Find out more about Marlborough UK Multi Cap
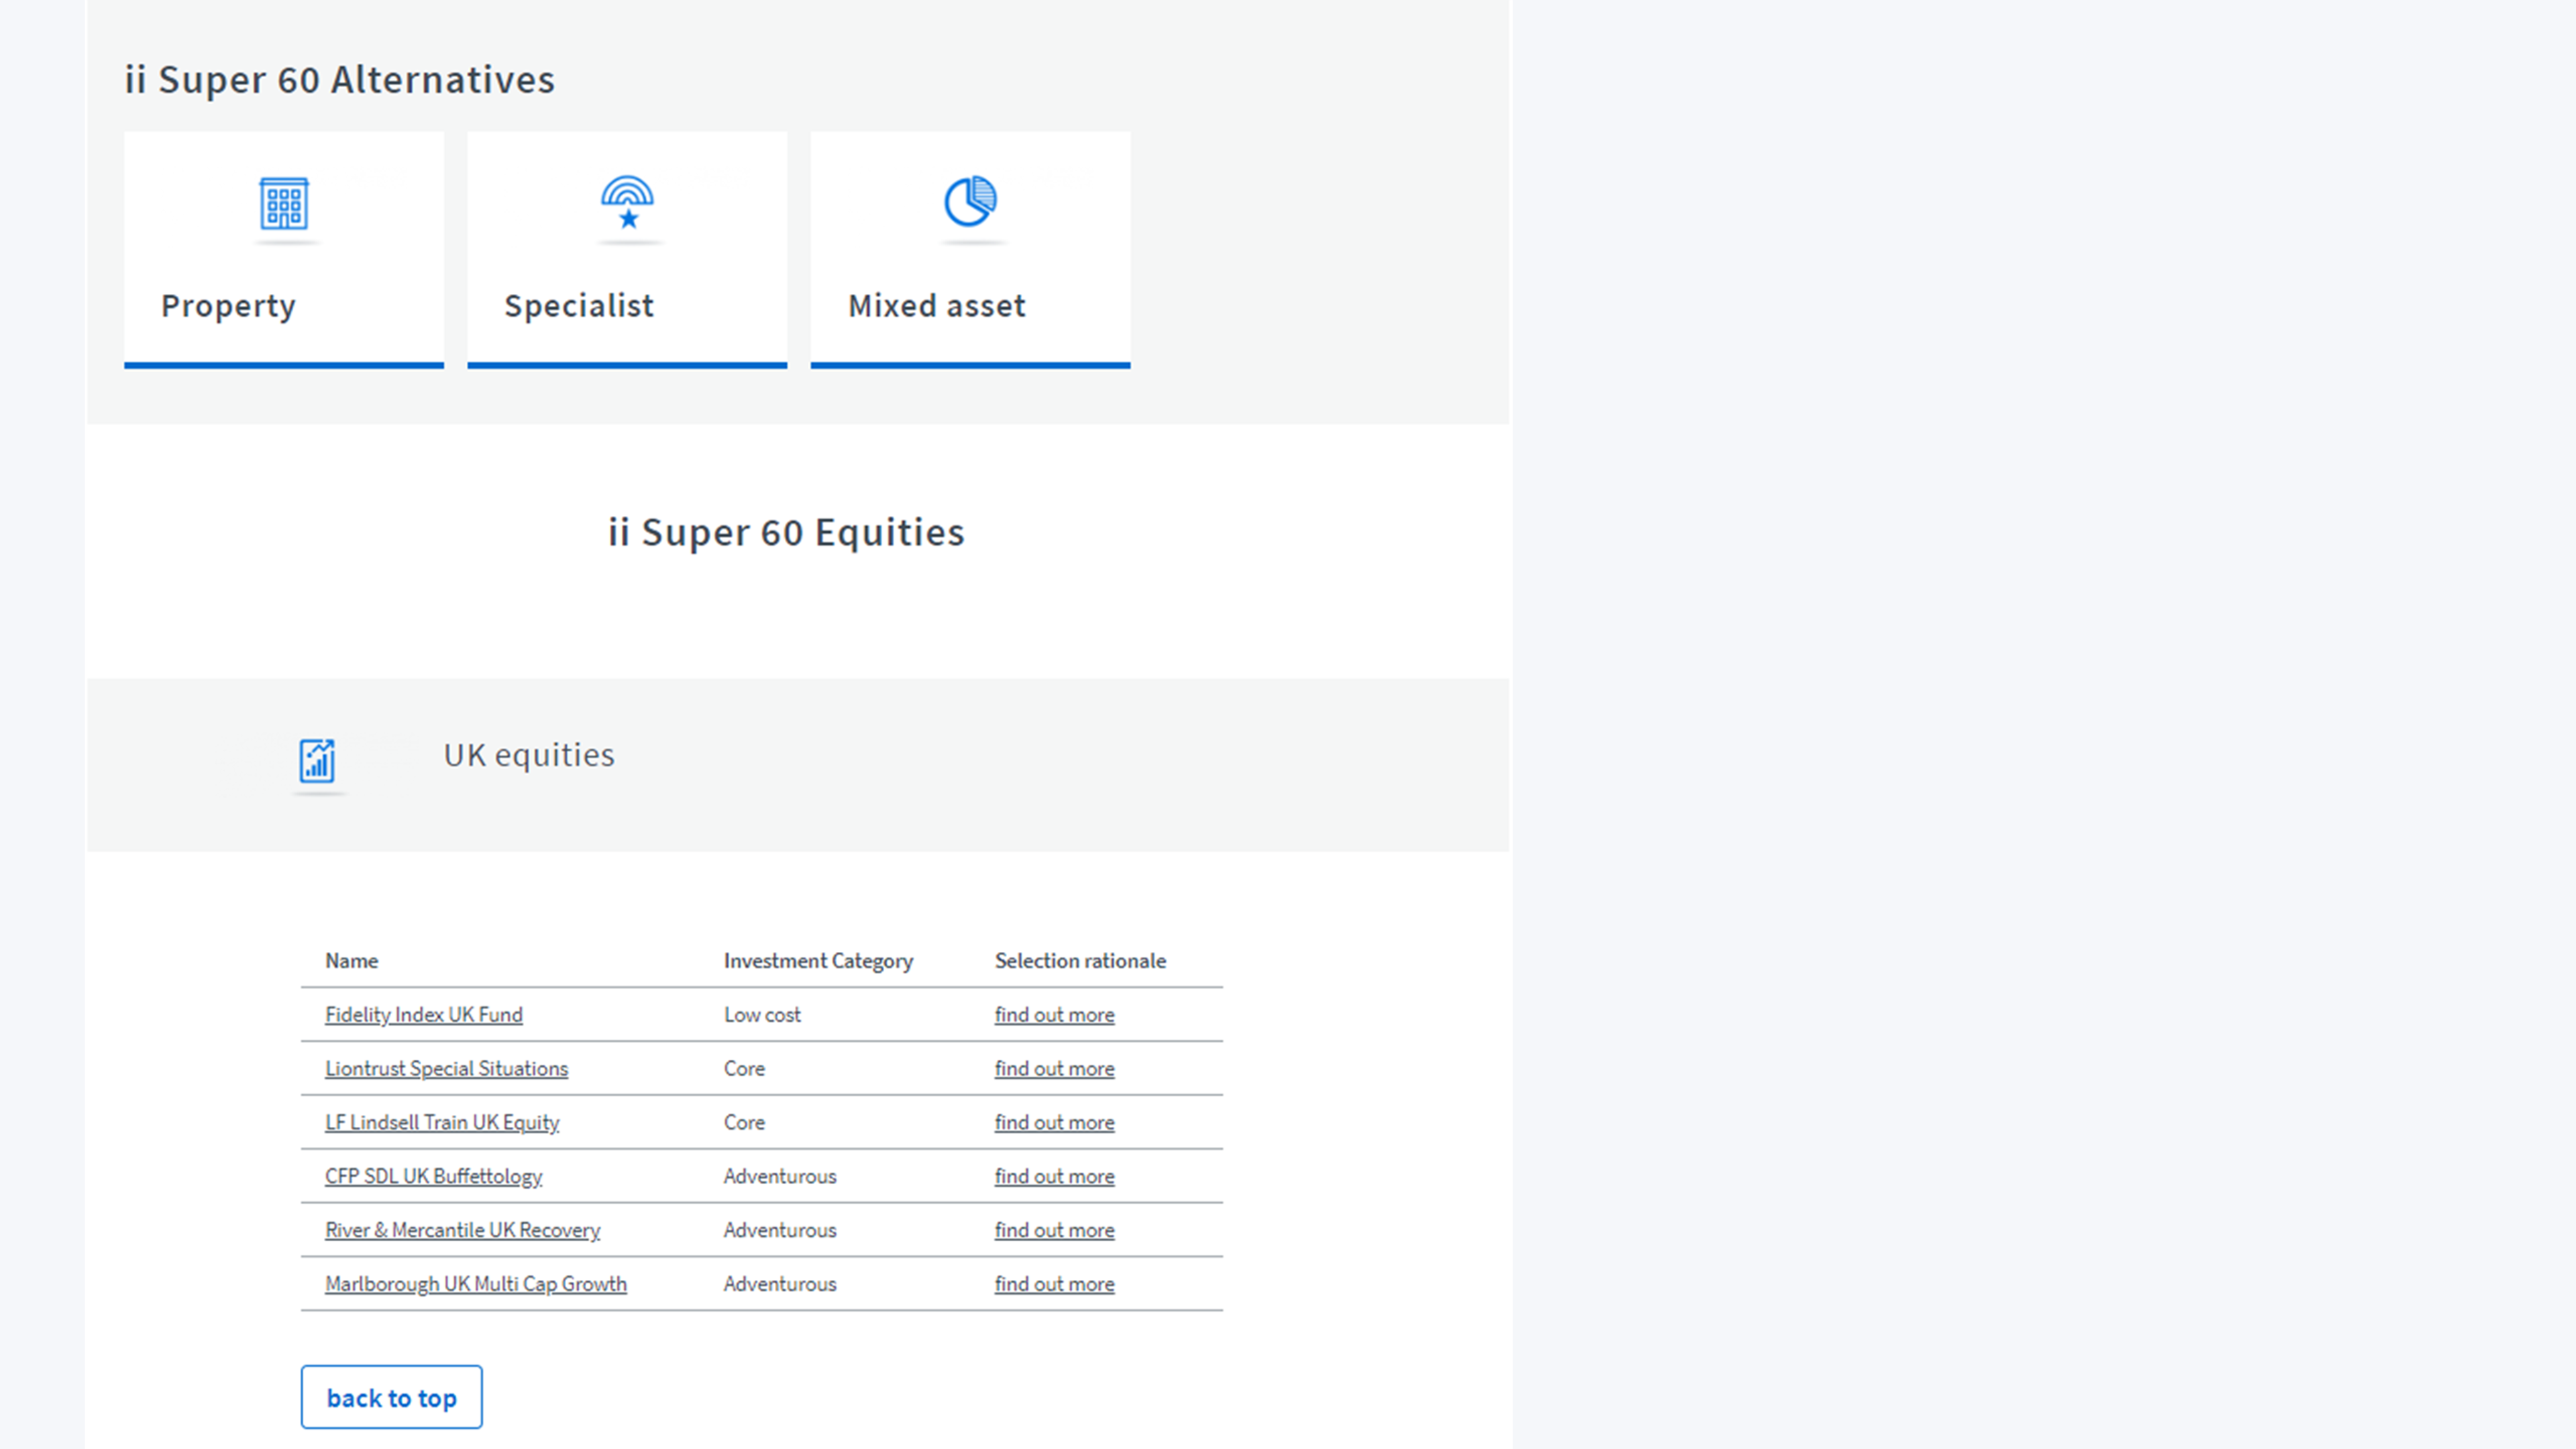 1054,1284
